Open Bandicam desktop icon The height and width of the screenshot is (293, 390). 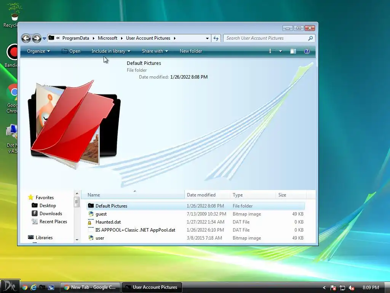pyautogui.click(x=11, y=55)
